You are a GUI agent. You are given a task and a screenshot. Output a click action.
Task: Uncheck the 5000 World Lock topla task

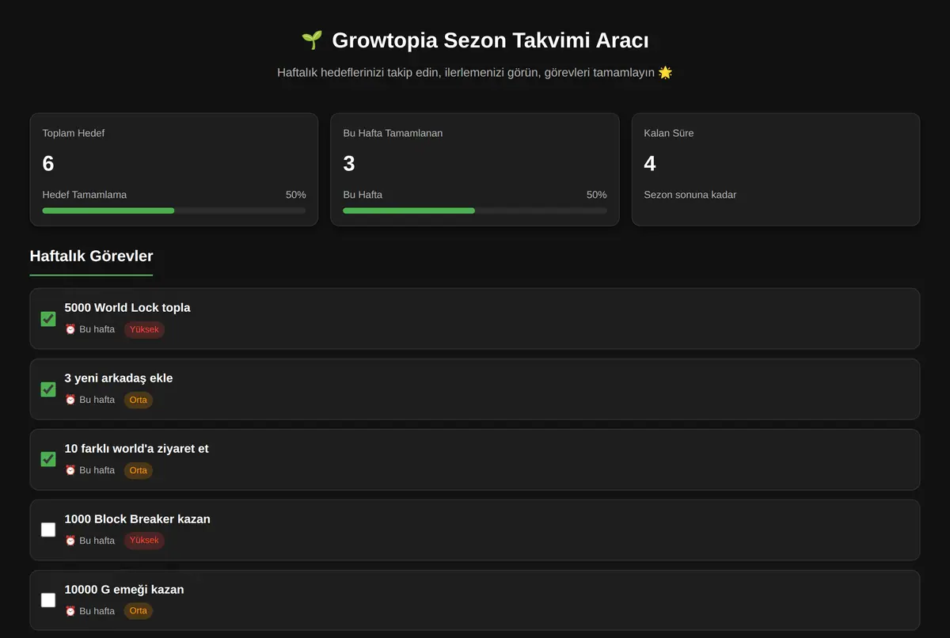click(48, 319)
